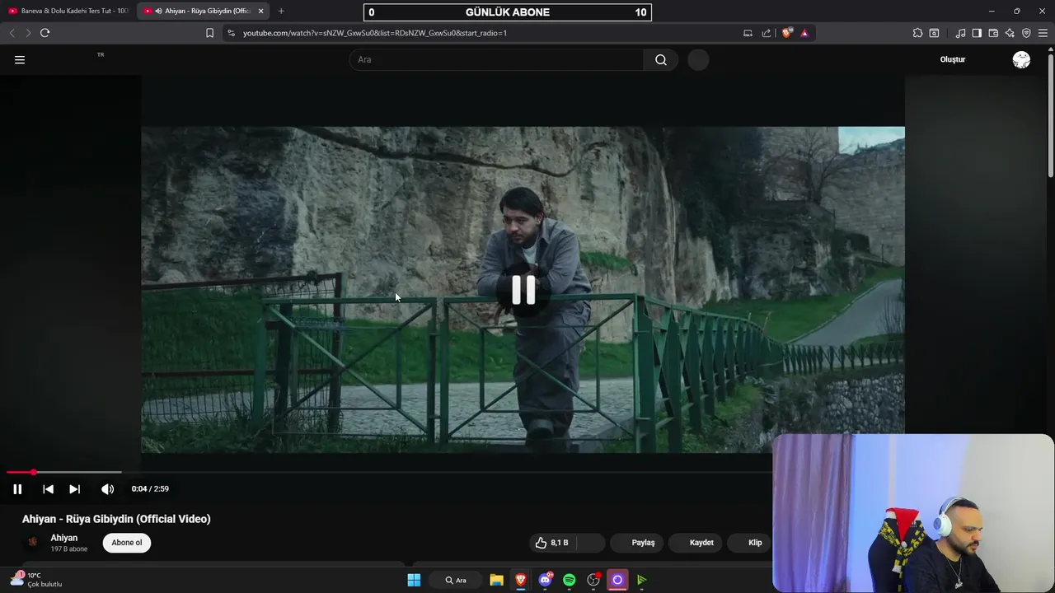This screenshot has height=593, width=1055.
Task: Open the green arrow app in taskbar
Action: tap(641, 580)
